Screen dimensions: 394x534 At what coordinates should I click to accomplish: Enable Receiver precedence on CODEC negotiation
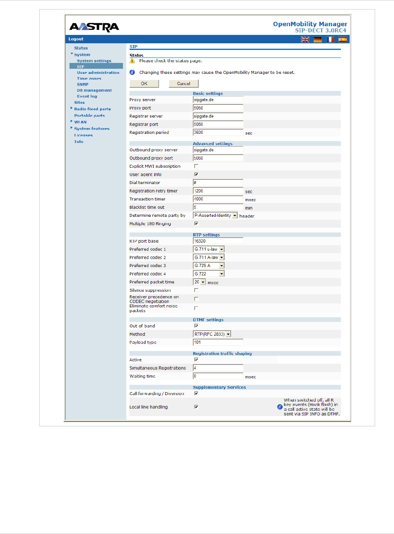click(196, 299)
